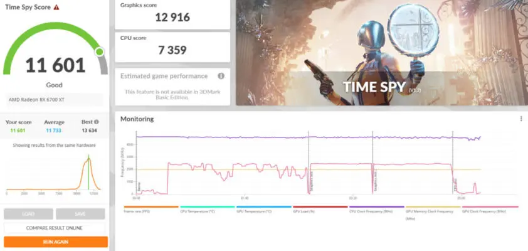Open the TIME SPY artwork thumbnail
This screenshot has width=528, height=251.
click(x=382, y=53)
